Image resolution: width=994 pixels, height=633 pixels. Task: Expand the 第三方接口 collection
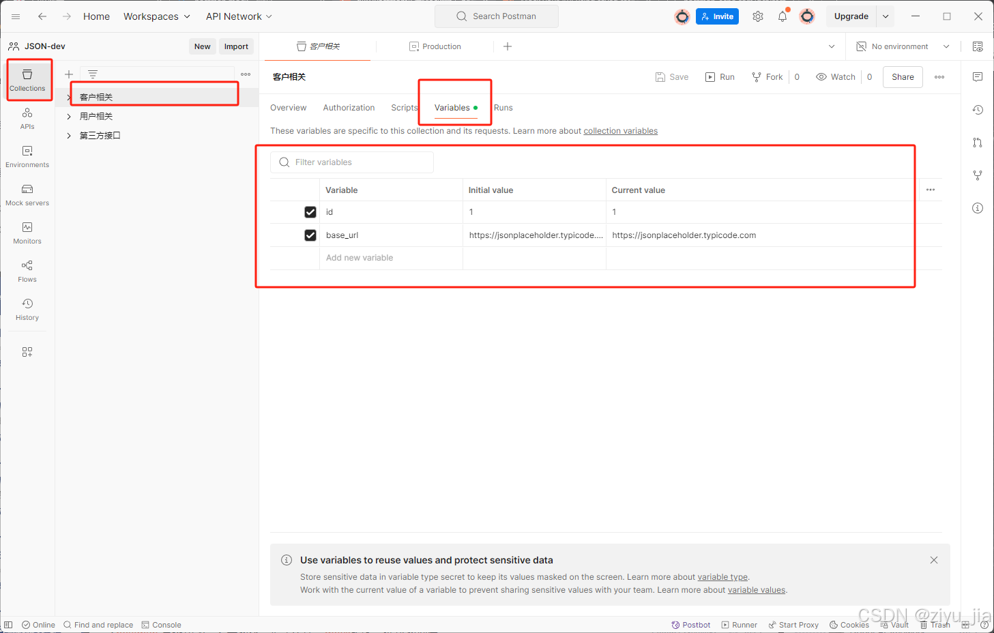[69, 136]
